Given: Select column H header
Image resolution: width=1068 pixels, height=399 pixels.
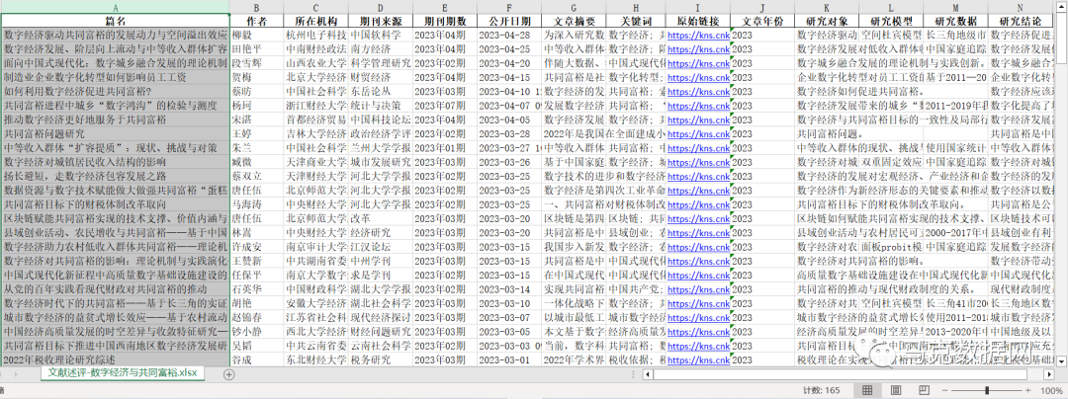Looking at the screenshot, I should (636, 6).
